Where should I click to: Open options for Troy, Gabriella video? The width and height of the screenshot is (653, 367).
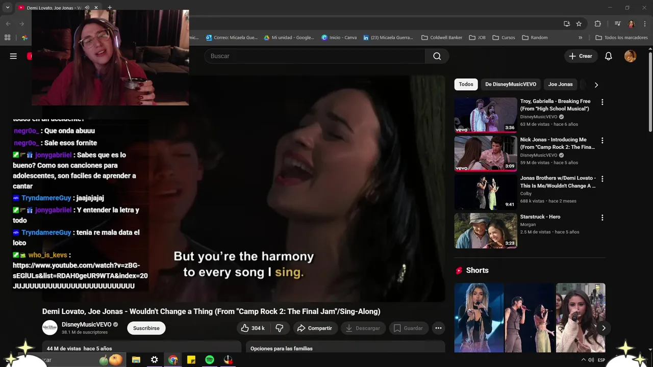(x=602, y=102)
